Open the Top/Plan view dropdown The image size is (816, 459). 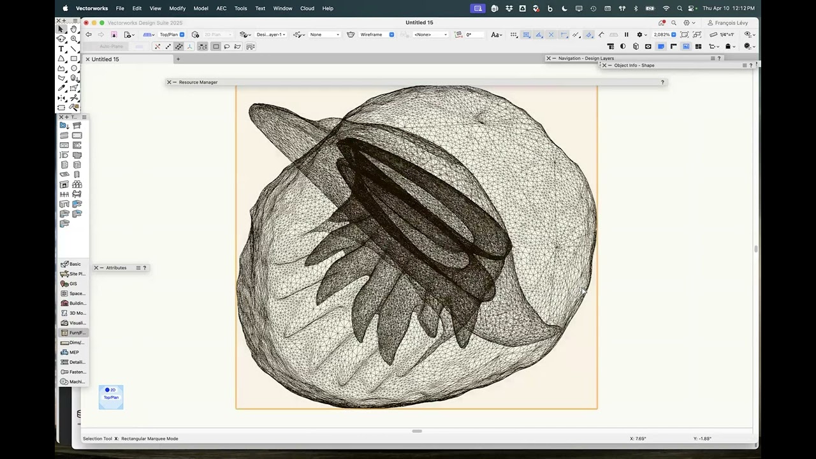[172, 34]
